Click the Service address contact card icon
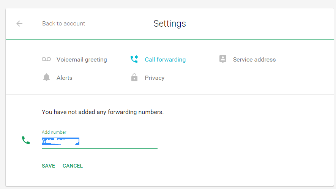Screen dimensions: 336x190 click(223, 59)
